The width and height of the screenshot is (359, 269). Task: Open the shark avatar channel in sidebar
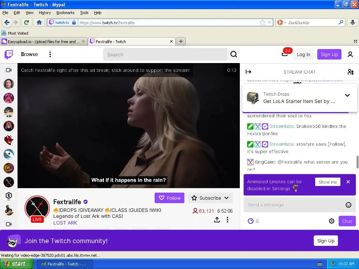[x=9, y=154]
